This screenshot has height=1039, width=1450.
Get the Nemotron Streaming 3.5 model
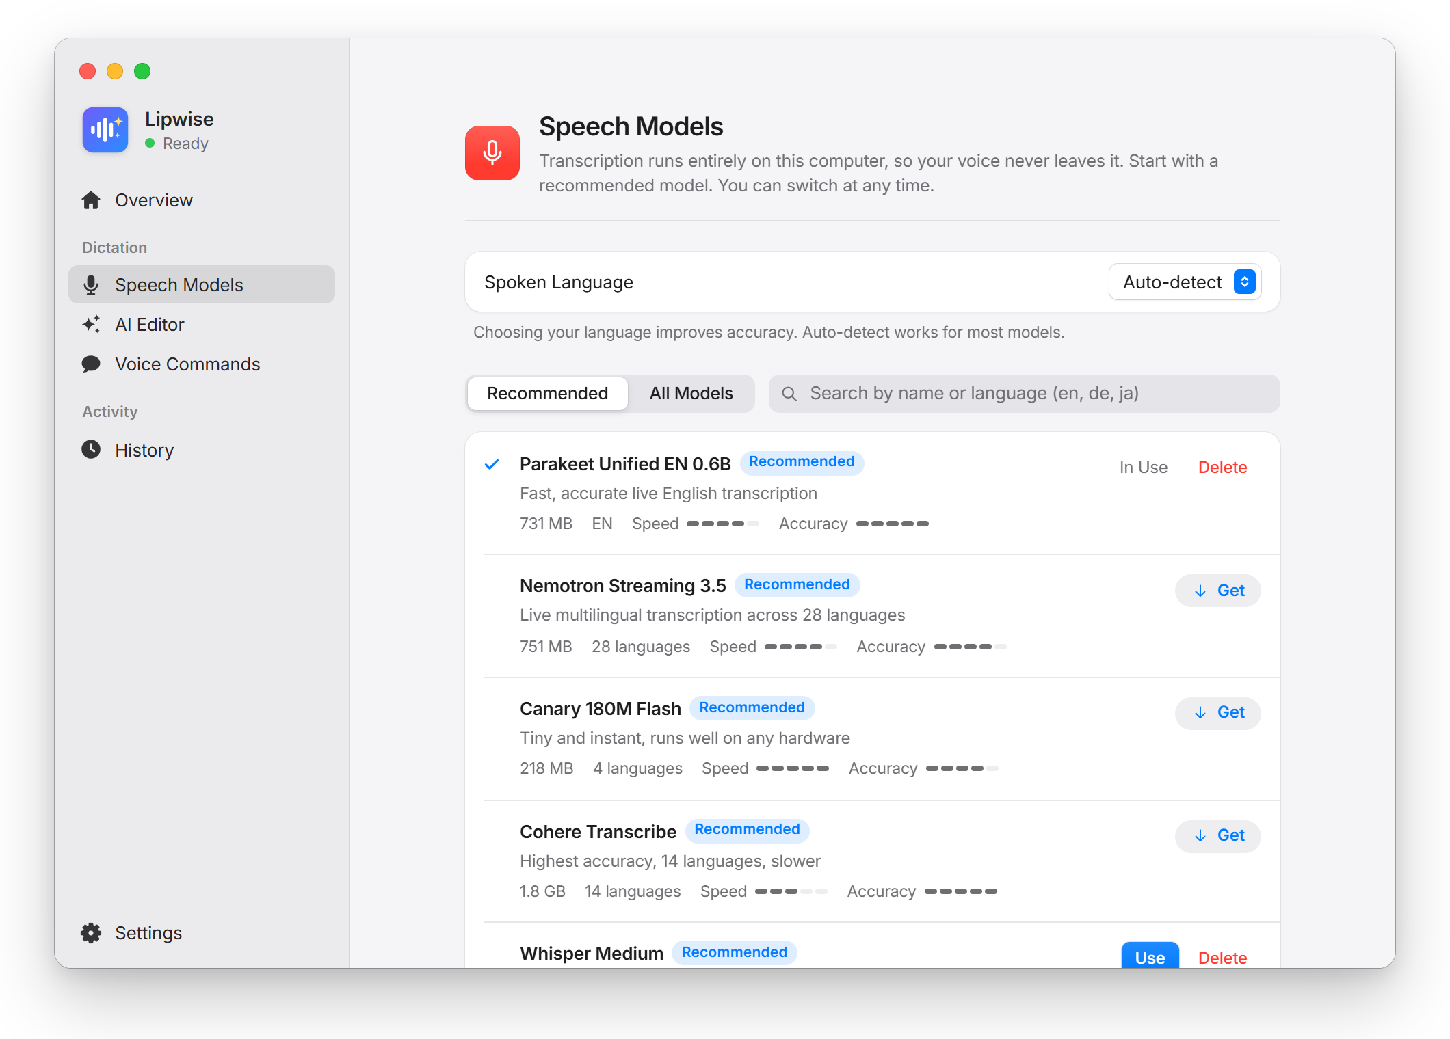pyautogui.click(x=1217, y=591)
